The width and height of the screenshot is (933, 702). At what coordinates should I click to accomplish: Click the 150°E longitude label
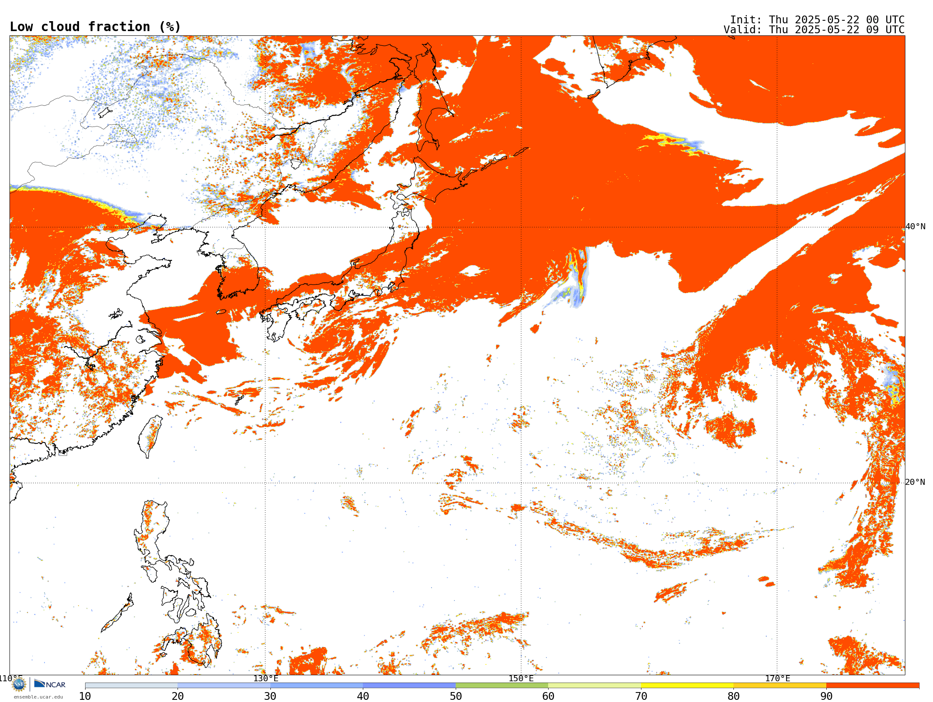[x=521, y=679]
